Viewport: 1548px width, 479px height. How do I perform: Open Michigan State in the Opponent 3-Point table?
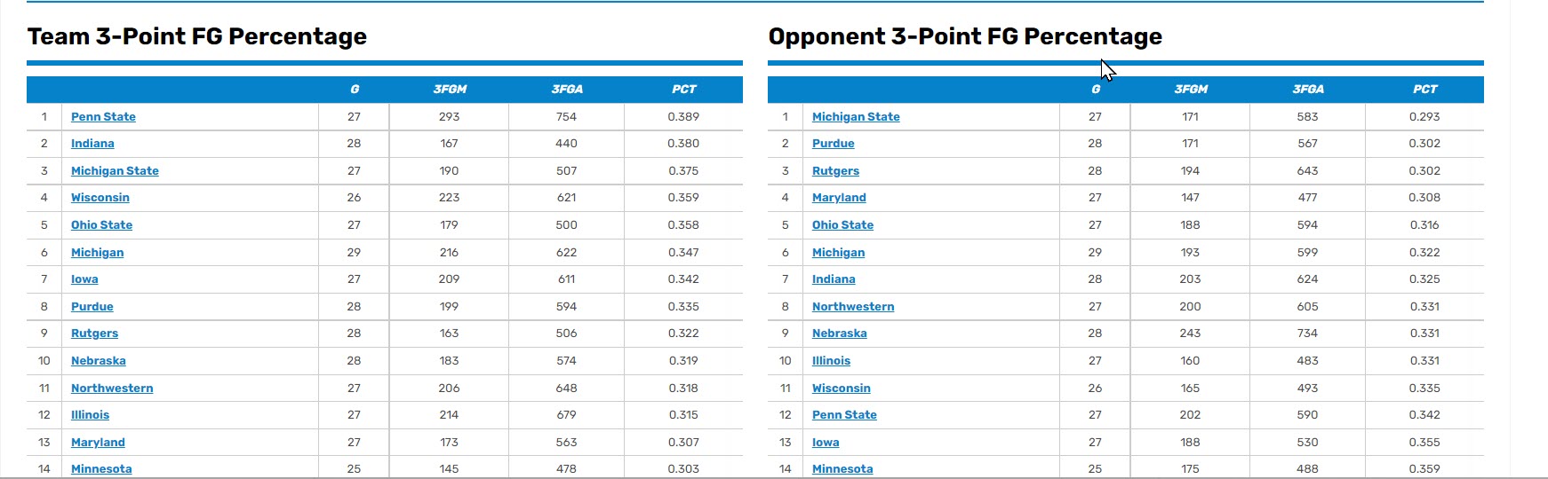coord(855,117)
